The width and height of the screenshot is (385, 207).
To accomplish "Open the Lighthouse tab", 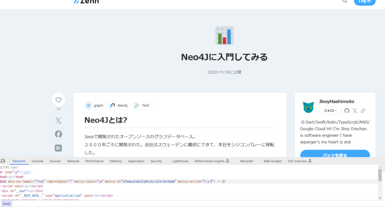I will coord(180,161).
